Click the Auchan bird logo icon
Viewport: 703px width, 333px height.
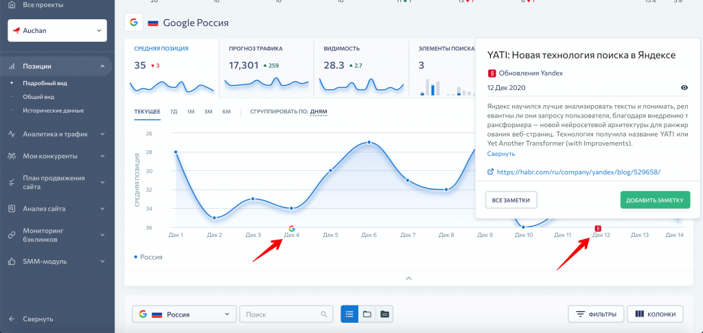[16, 30]
